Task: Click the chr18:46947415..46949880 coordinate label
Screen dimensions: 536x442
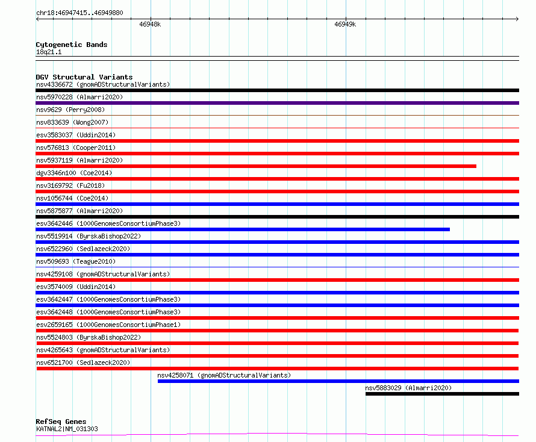Action: [x=79, y=13]
